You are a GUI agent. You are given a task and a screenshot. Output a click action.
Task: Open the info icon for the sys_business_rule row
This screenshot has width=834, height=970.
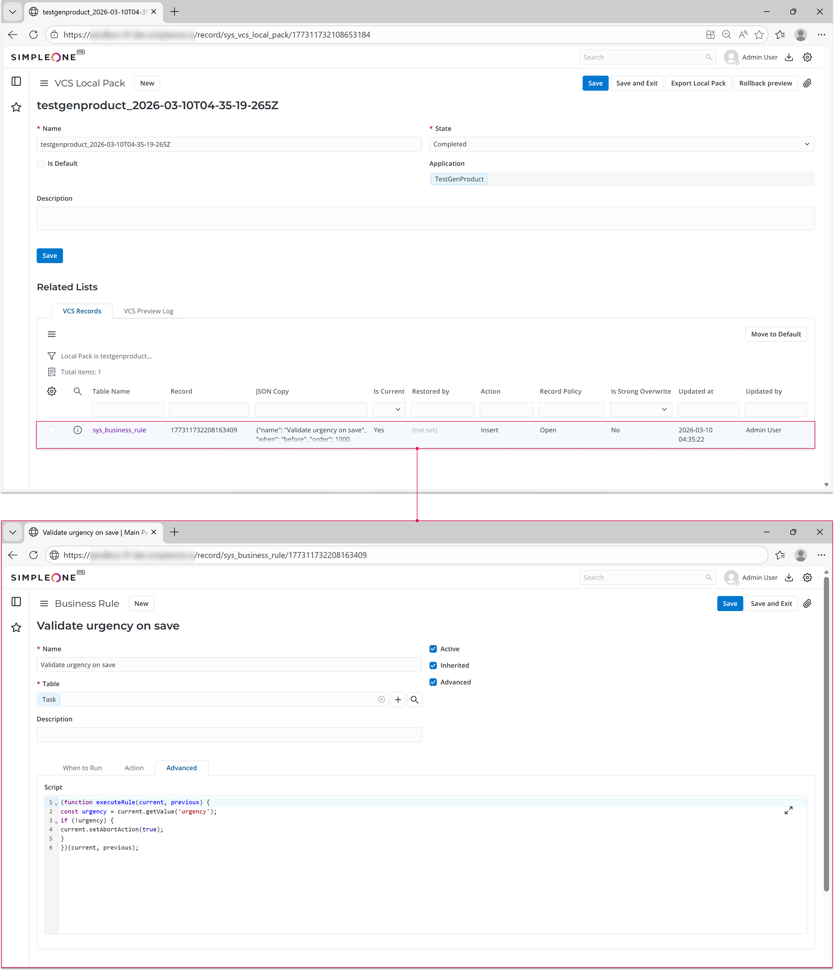pyautogui.click(x=78, y=430)
